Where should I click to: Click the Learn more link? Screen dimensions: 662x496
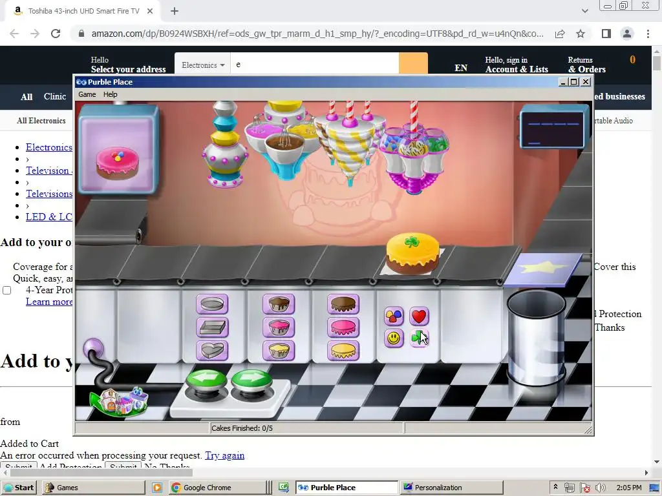point(49,302)
